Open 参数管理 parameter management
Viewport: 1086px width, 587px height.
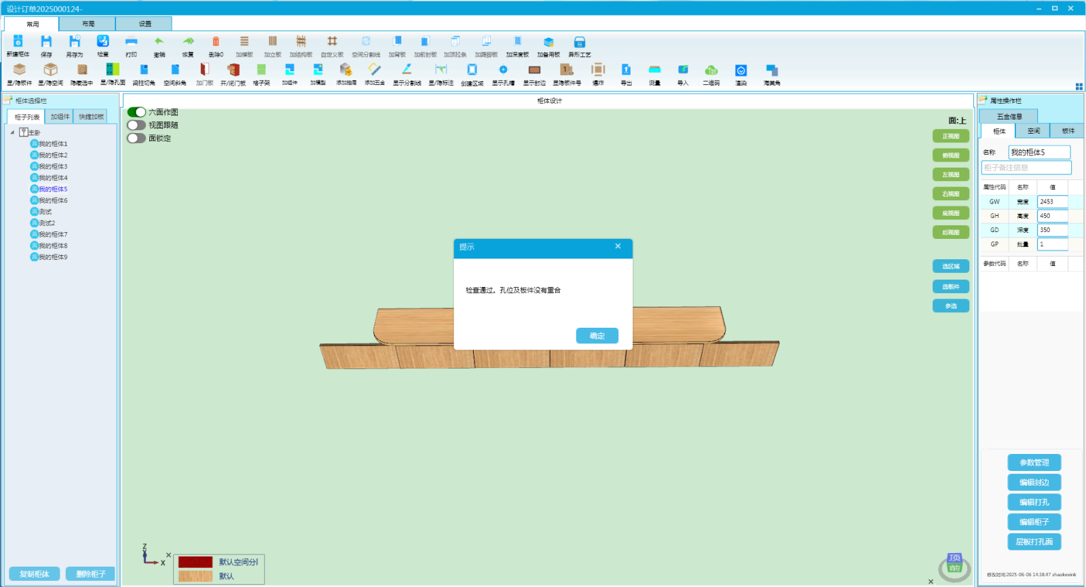pos(1034,463)
